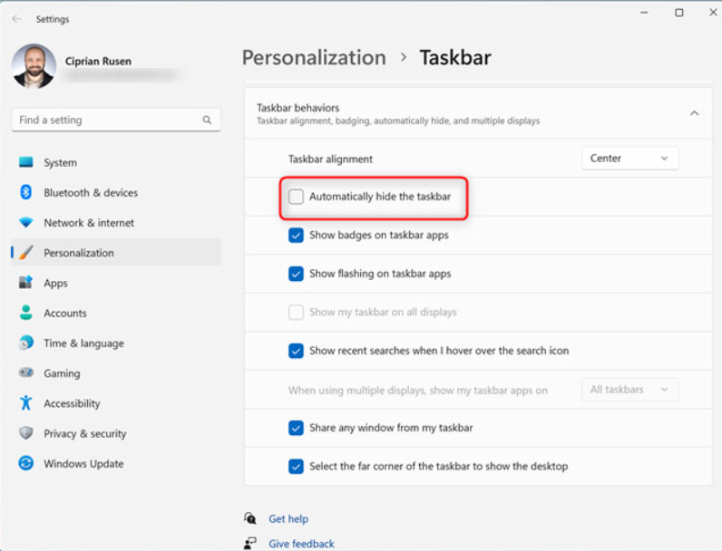The image size is (722, 551).
Task: Open Accounts via its person icon
Action: tap(26, 313)
